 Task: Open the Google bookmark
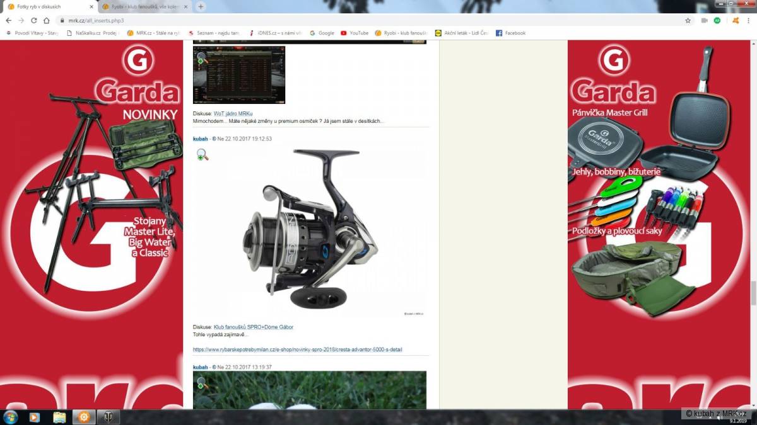pos(322,33)
